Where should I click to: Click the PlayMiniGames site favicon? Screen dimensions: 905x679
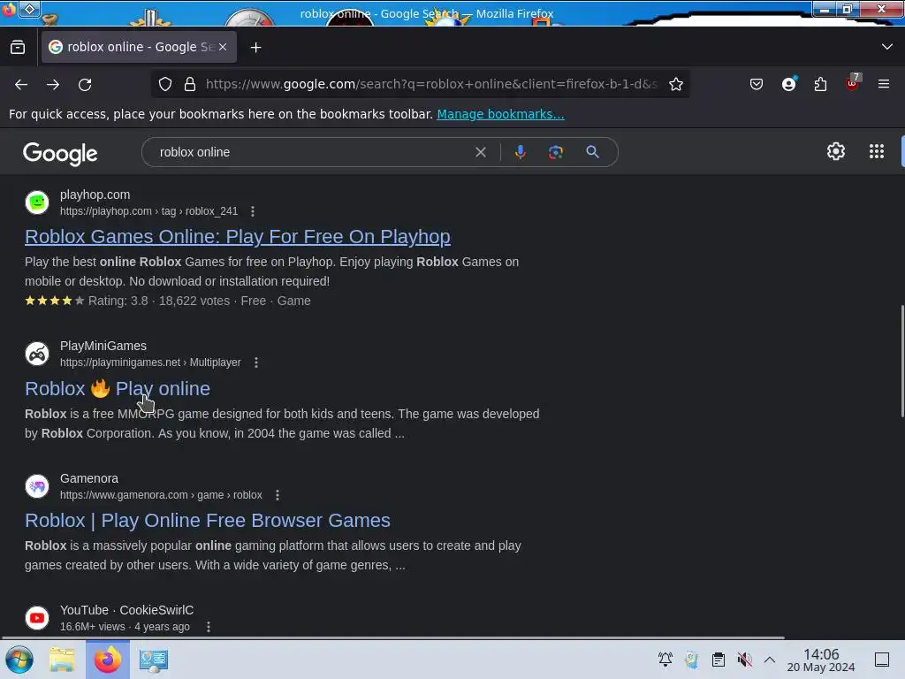tap(37, 354)
